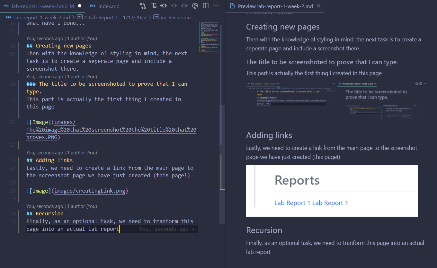The height and width of the screenshot is (268, 437).
Task: Click the unsaved dot on lab-report tab
Action: [x=80, y=6]
